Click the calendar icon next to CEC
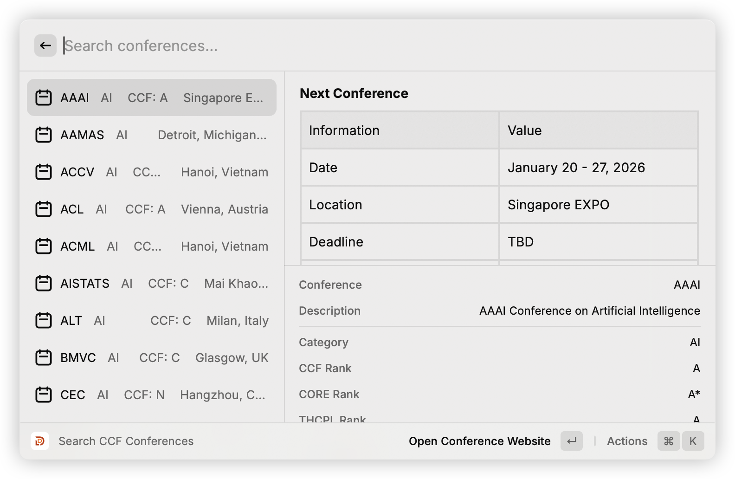Viewport: 735px width, 479px height. (43, 395)
